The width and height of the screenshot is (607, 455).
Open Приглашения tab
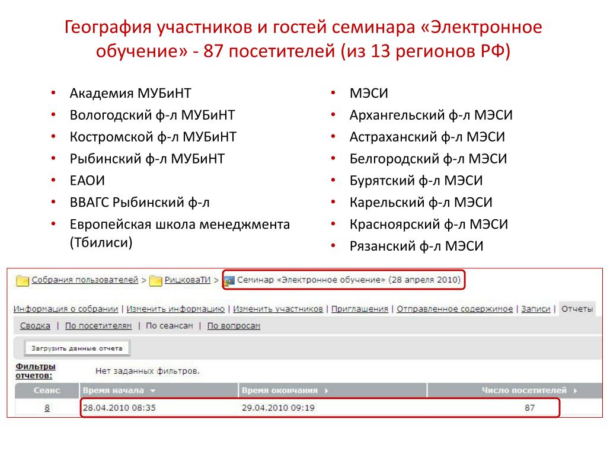click(x=360, y=309)
